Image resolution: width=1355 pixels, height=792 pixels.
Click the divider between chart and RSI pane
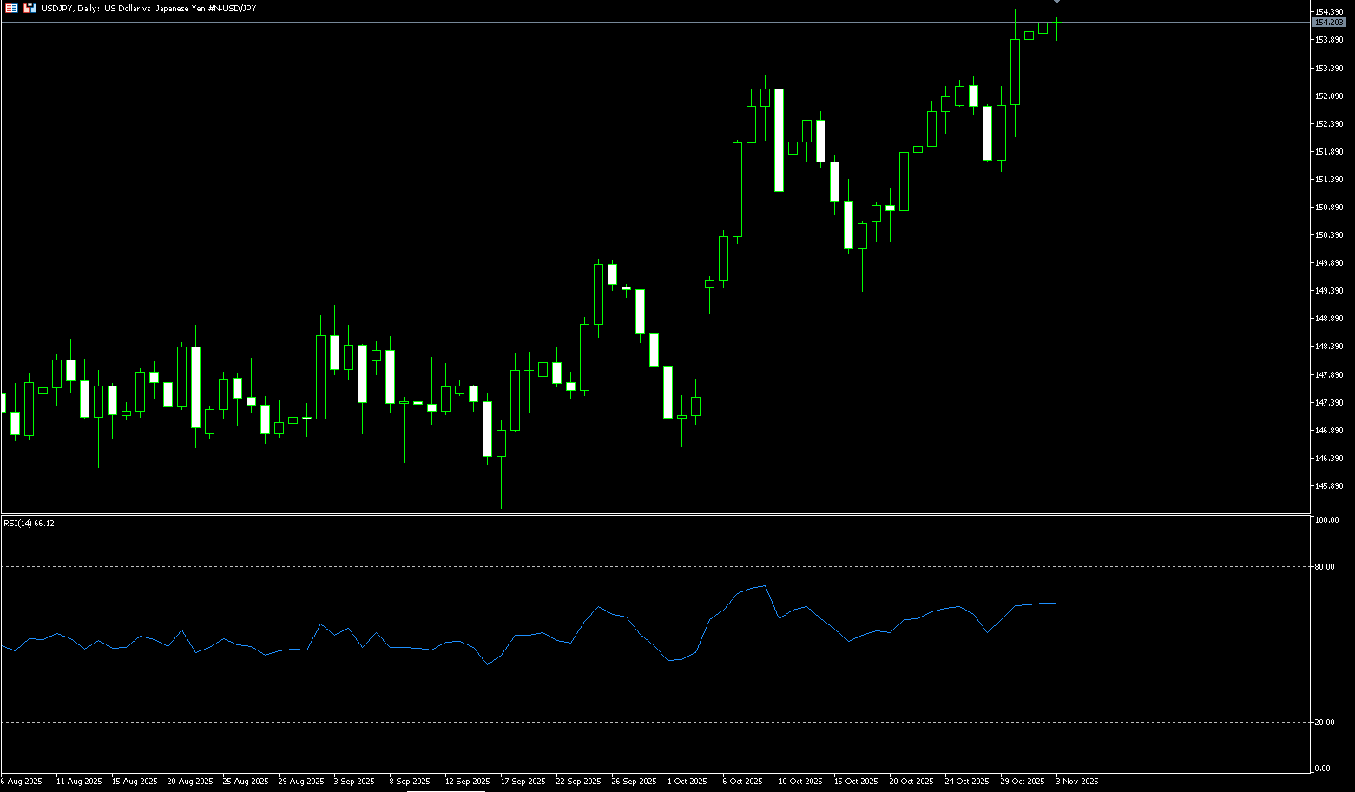[651, 514]
